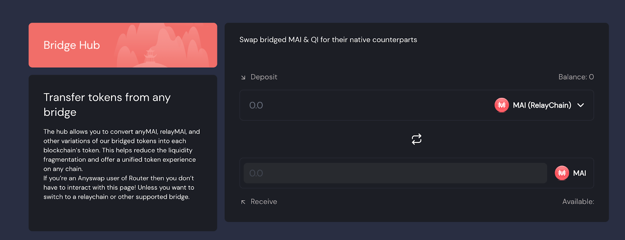Expand the token selector chevron
This screenshot has width=625, height=240.
pos(580,105)
